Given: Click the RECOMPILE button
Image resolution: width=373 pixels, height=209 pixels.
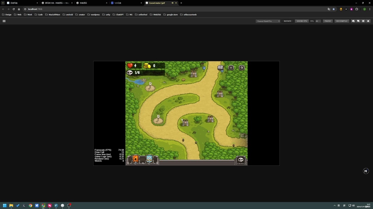Looking at the screenshot, I should [x=342, y=21].
